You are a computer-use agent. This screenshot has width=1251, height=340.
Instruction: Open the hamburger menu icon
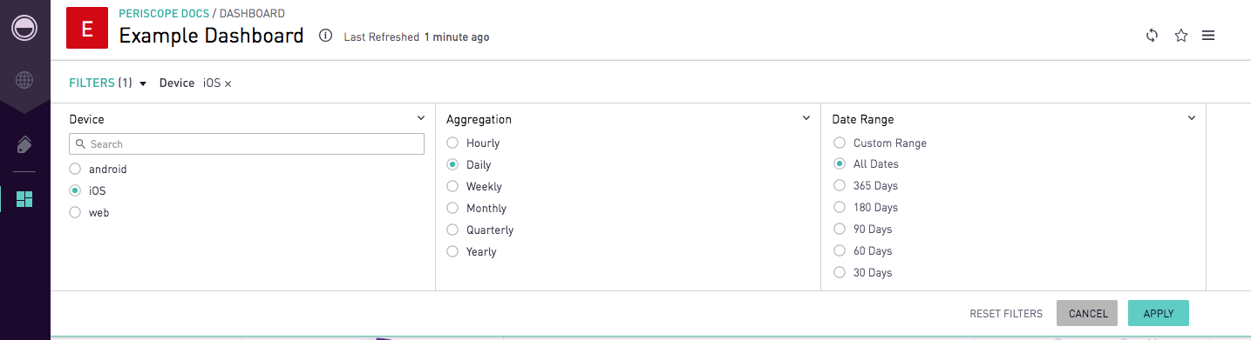[x=1208, y=36]
